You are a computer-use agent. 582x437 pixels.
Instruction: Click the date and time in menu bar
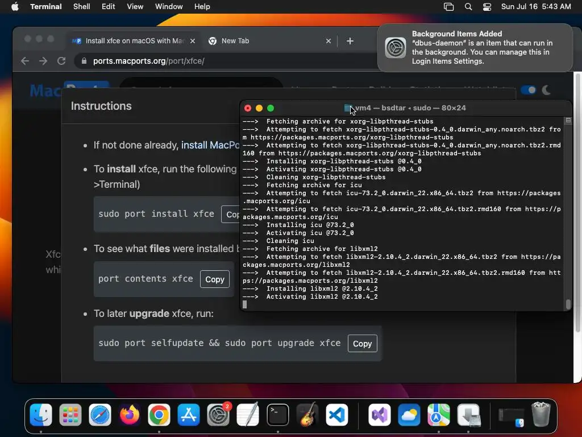[536, 7]
